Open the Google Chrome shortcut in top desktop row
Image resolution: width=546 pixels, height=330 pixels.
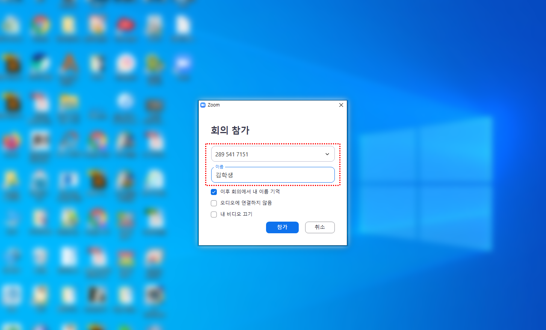tap(41, 25)
